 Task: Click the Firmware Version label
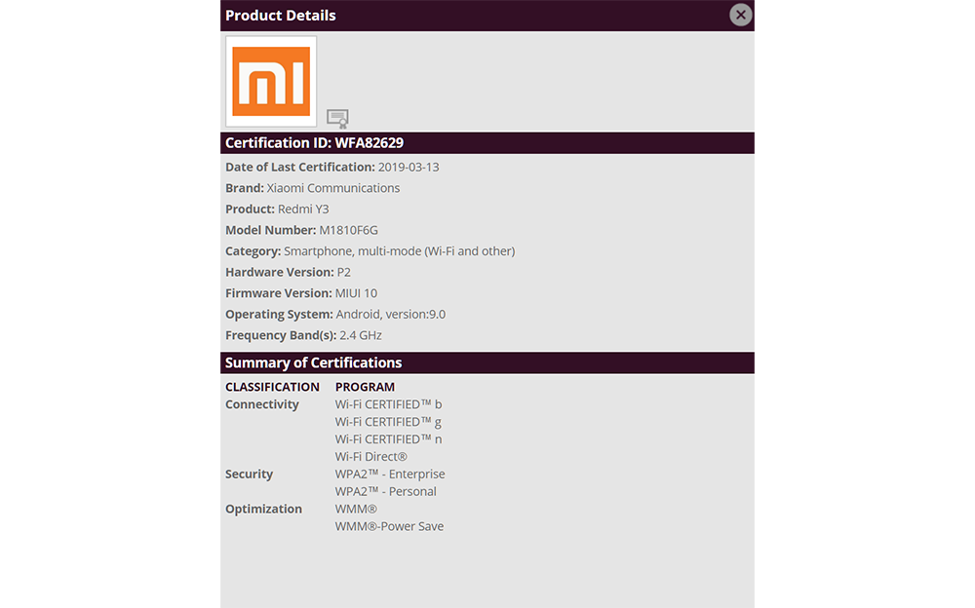(x=279, y=293)
